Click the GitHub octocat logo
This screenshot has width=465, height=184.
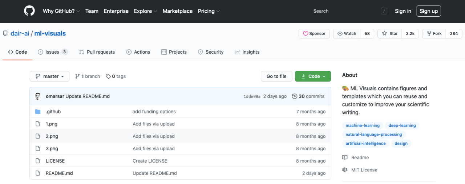(29, 11)
